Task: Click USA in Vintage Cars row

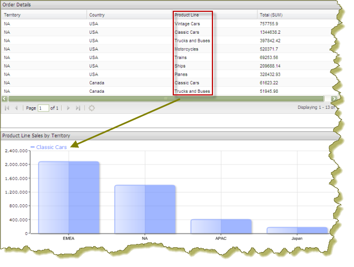Action: [93, 24]
